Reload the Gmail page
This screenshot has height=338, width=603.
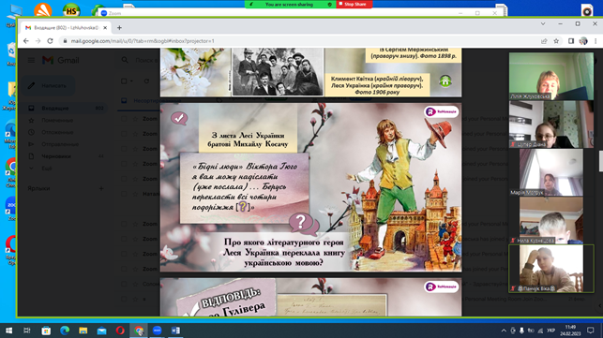50,40
